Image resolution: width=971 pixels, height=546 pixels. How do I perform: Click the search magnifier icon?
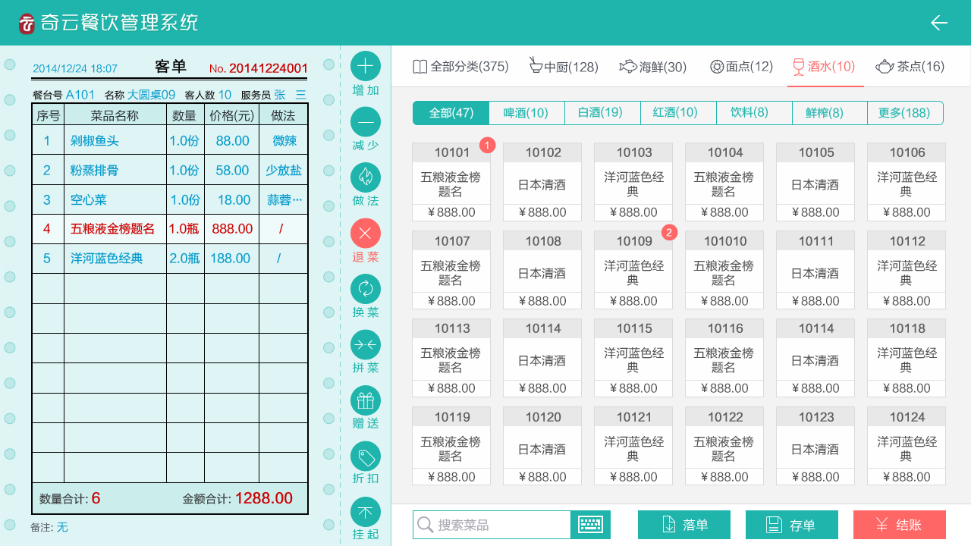(x=426, y=525)
